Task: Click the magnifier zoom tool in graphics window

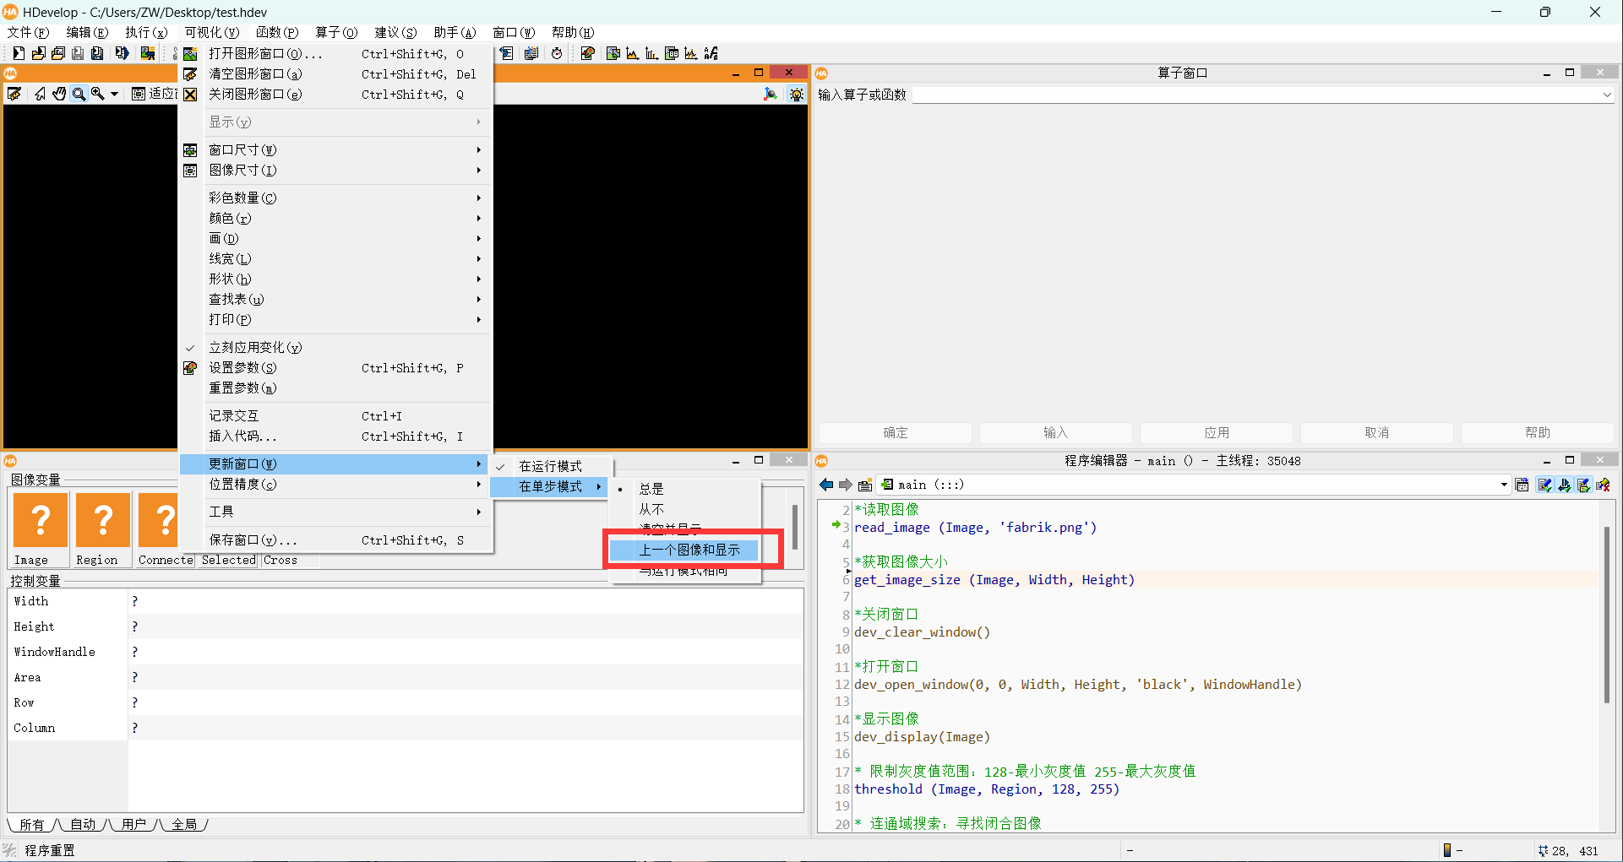Action: pos(79,94)
